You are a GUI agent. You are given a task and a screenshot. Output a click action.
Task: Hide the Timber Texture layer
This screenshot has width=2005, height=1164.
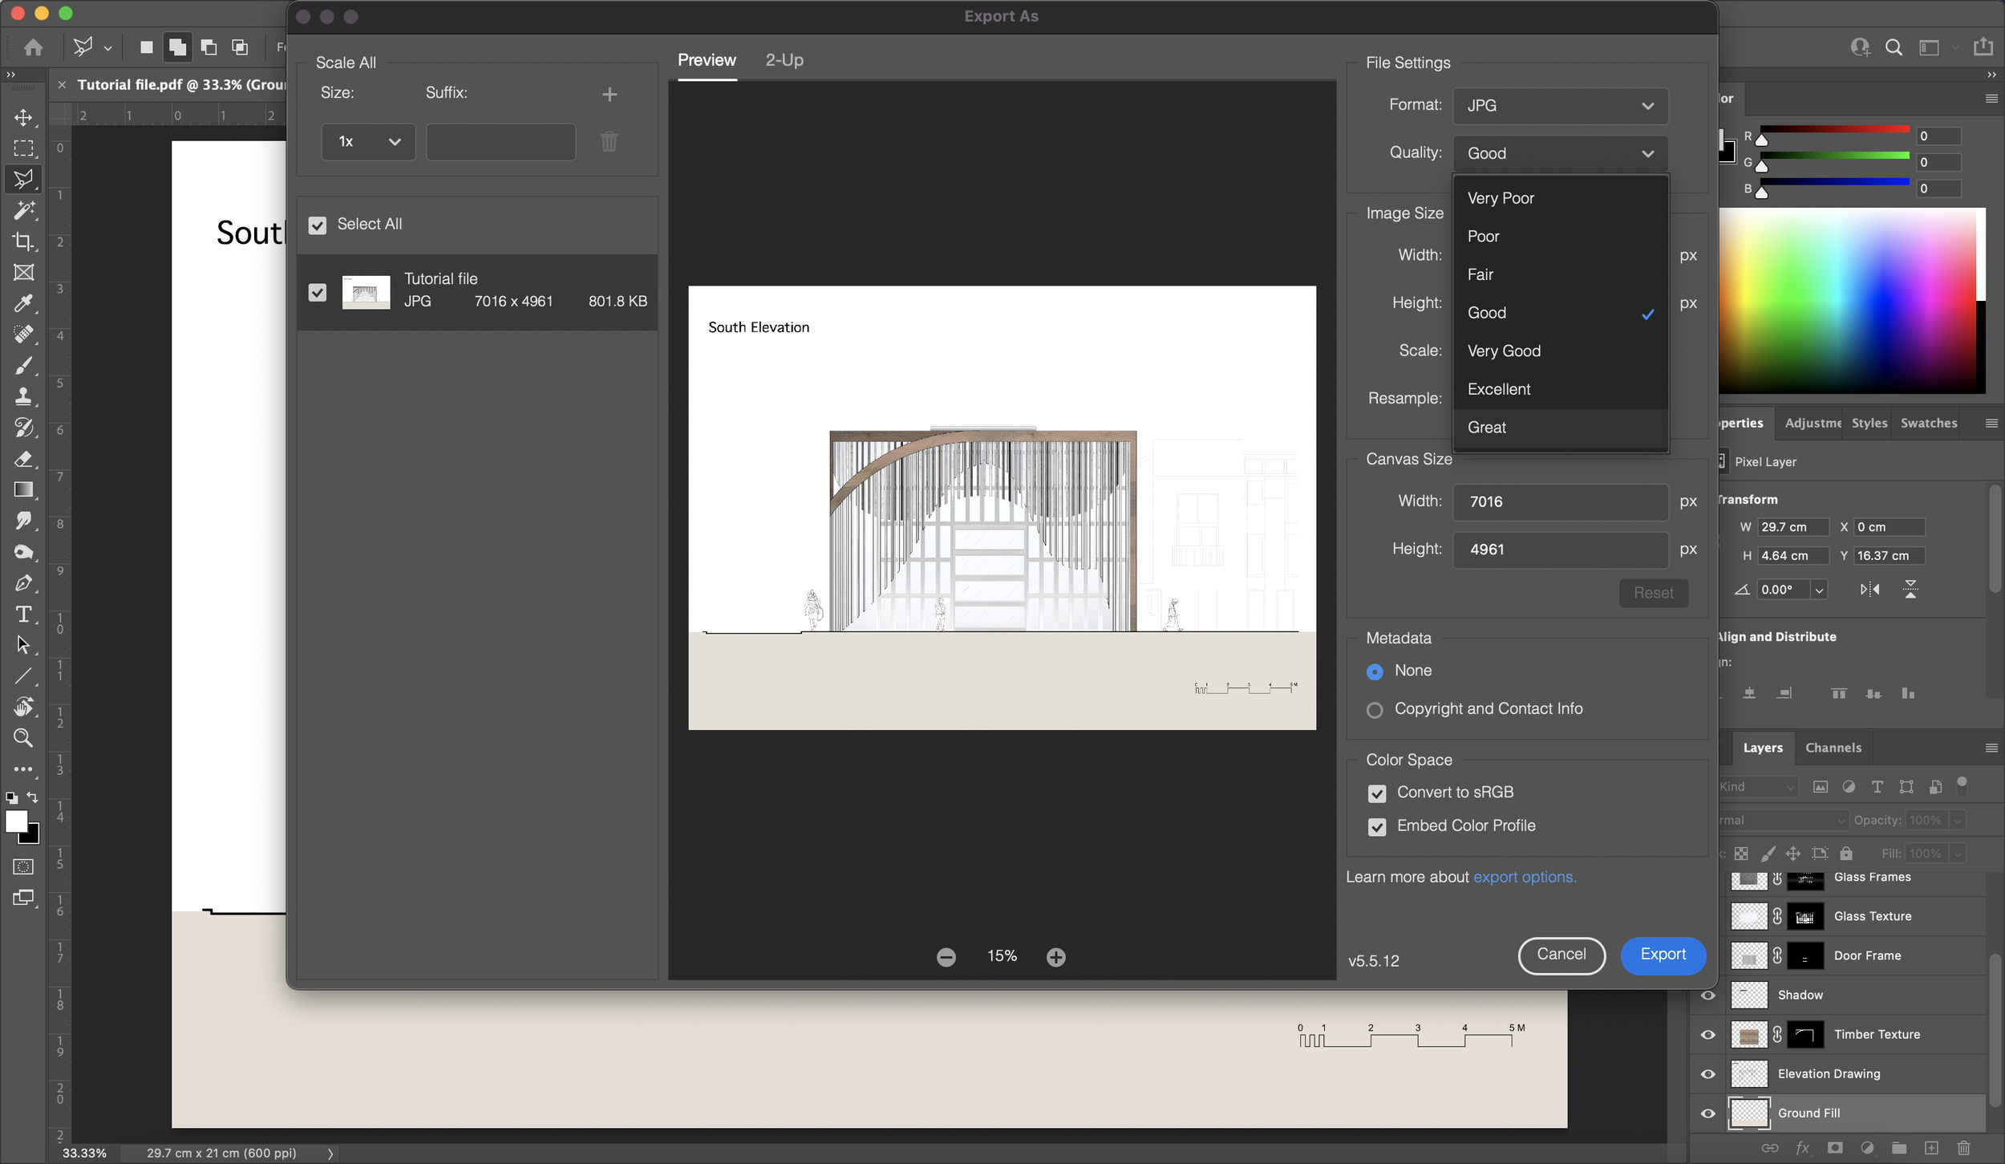1707,1034
